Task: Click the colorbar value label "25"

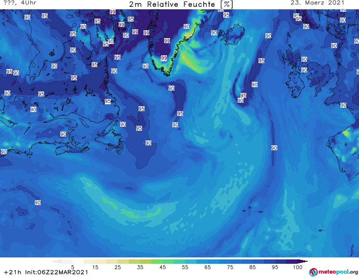Action: click(118, 267)
